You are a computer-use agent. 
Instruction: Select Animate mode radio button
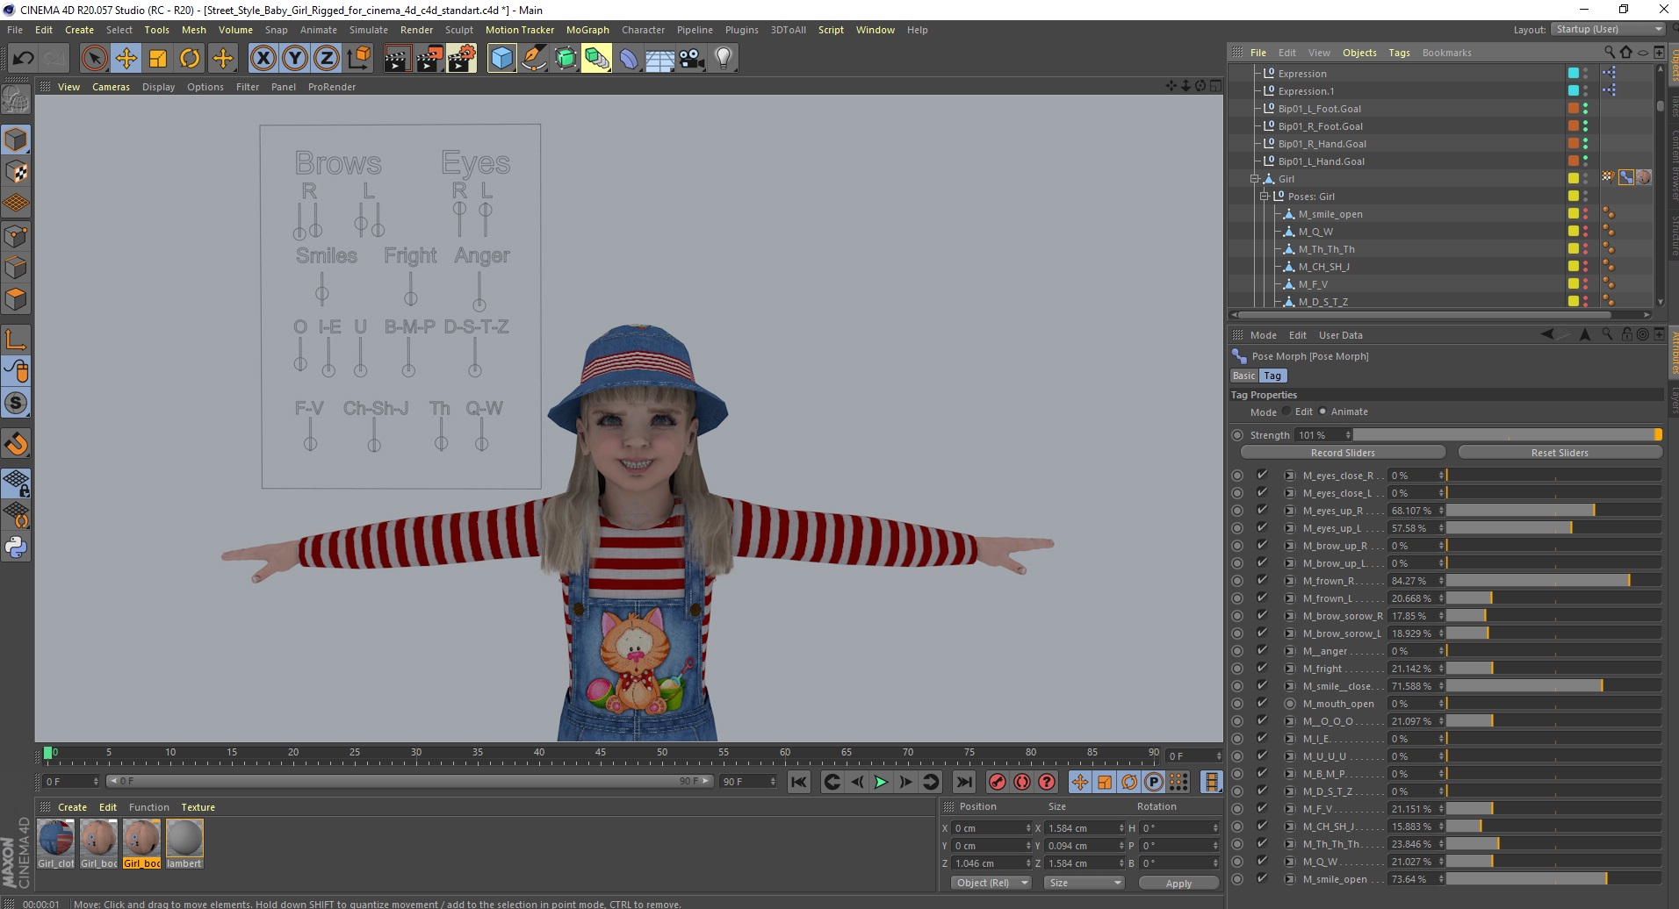1322,412
